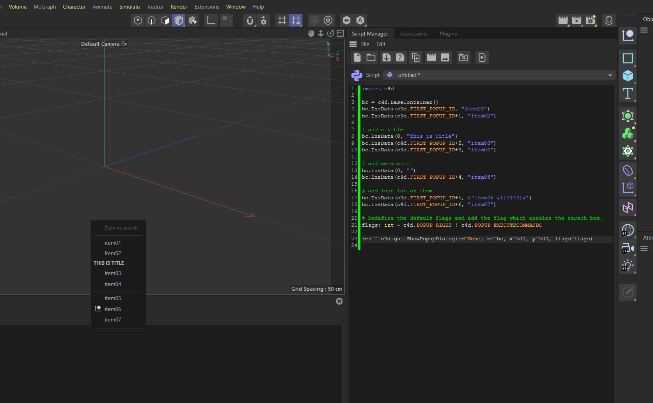Viewport: 653px width, 403px height.
Task: Open the MoGraph menu
Action: (x=45, y=7)
